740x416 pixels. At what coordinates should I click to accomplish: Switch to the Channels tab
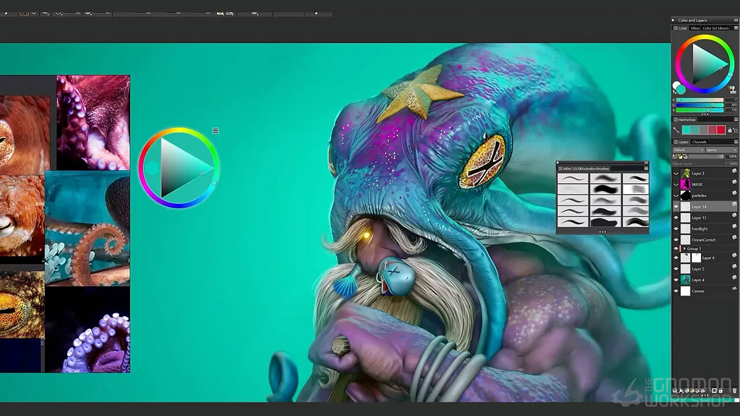[700, 142]
